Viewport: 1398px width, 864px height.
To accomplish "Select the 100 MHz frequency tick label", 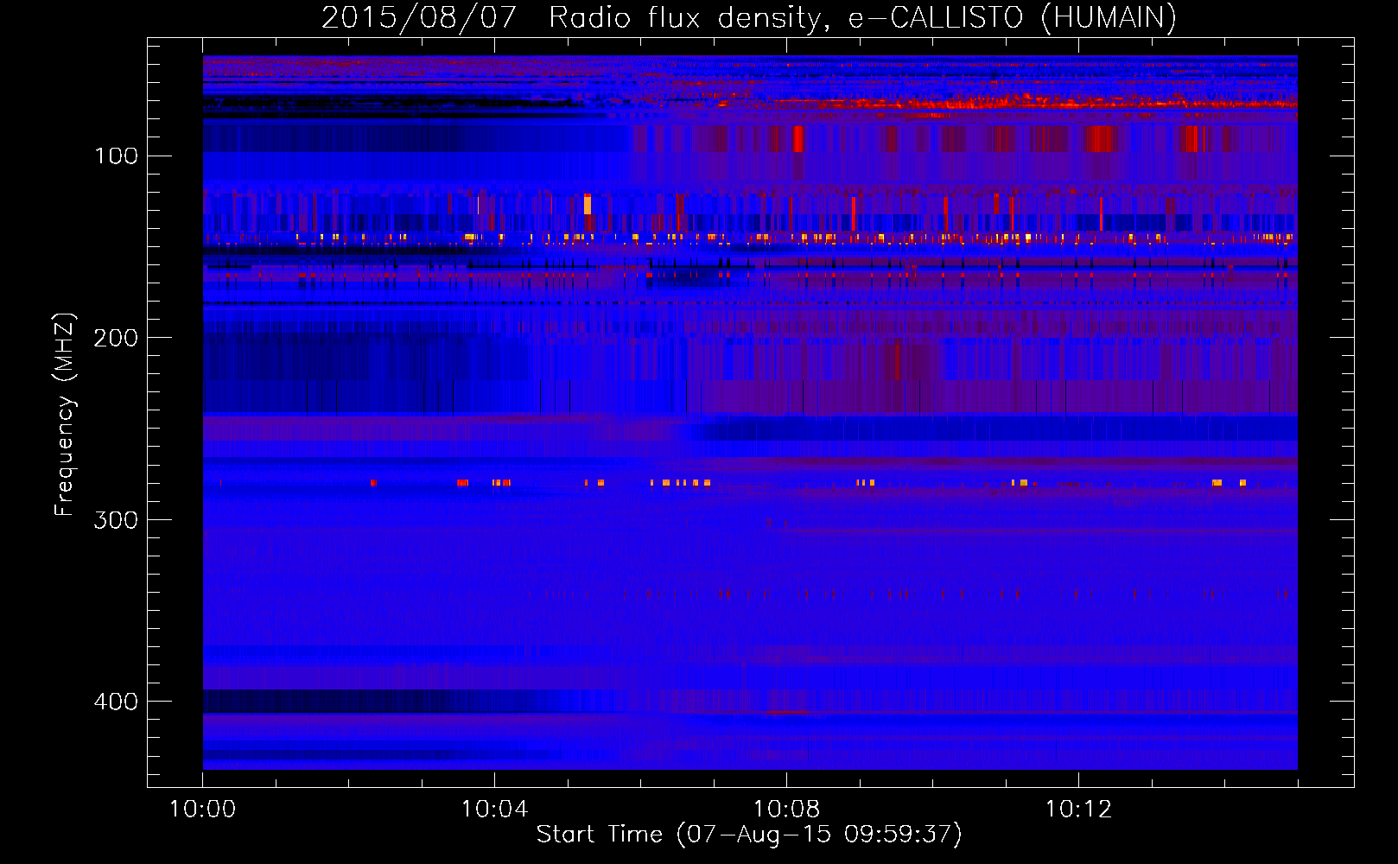I will coord(116,156).
